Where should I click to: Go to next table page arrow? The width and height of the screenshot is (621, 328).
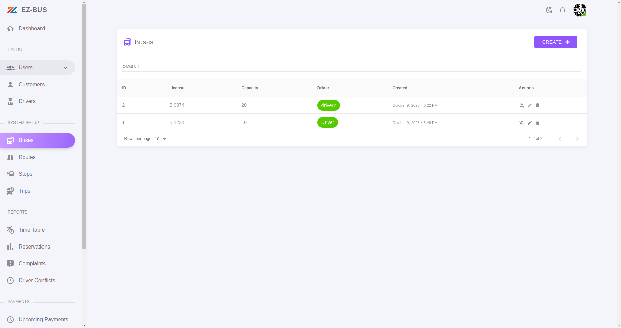tap(577, 139)
